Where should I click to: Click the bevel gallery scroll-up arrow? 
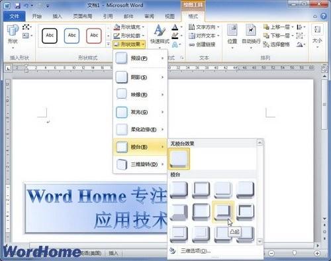pyautogui.click(x=260, y=143)
